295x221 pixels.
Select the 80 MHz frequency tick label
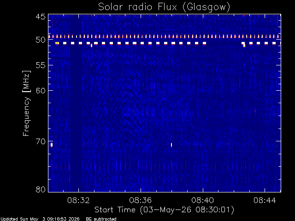click(41, 189)
